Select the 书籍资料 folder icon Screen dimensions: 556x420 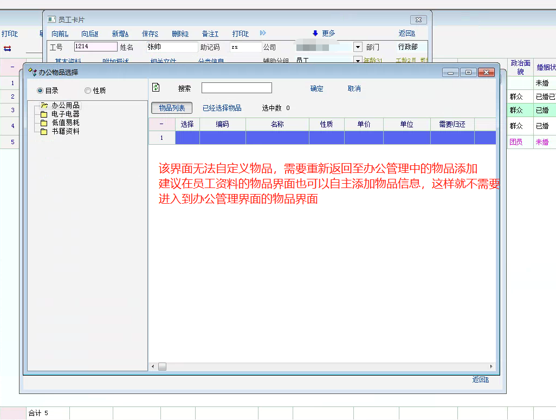44,132
